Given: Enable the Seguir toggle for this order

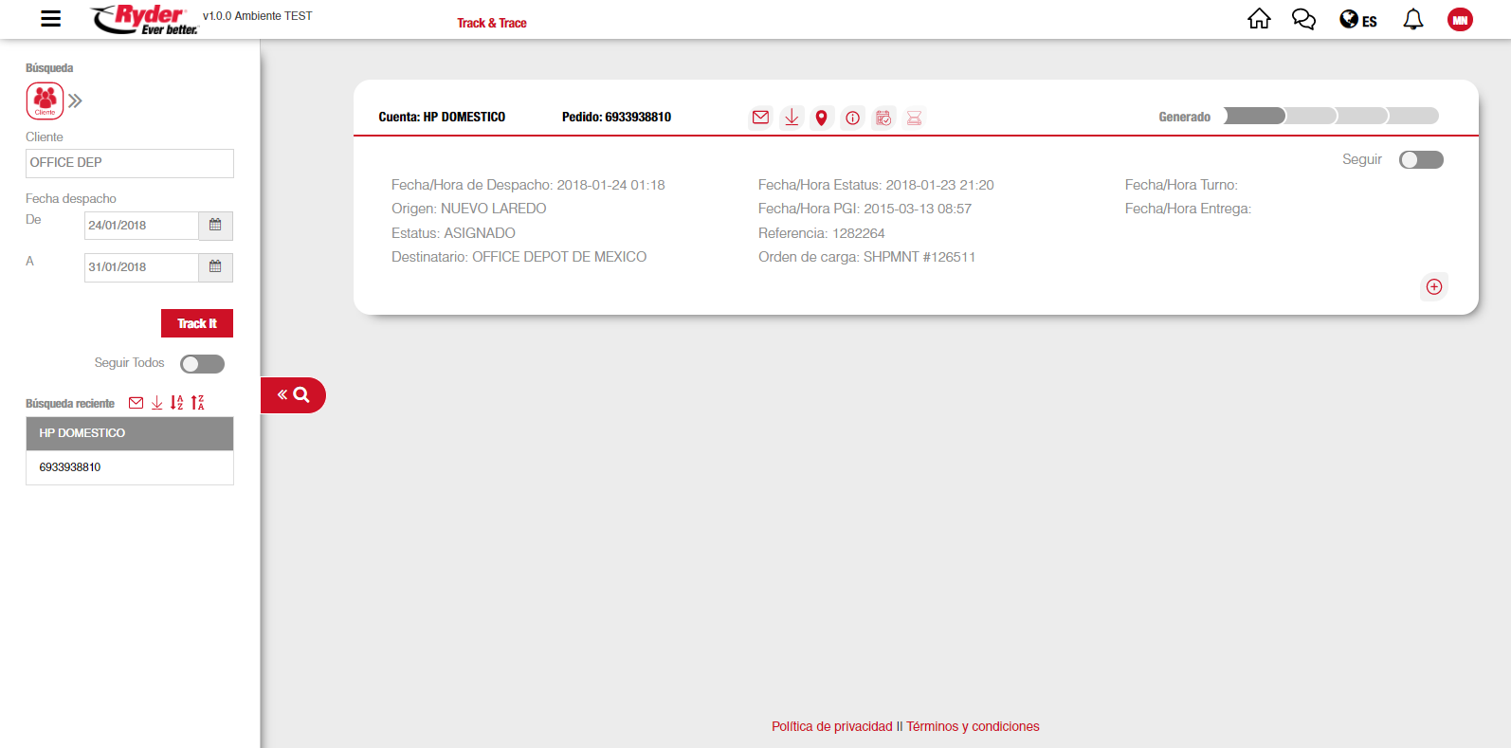Looking at the screenshot, I should (1421, 160).
